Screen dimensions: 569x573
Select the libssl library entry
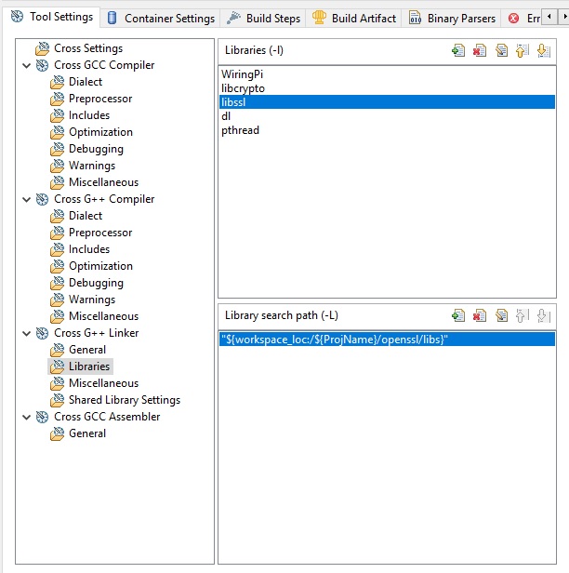coord(387,102)
